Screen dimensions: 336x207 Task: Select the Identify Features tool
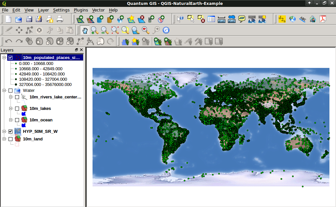pos(180,19)
